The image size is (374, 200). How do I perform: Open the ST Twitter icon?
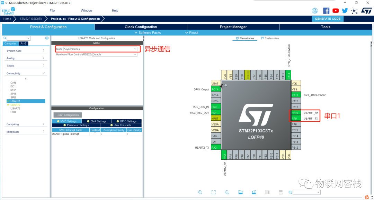tap(345, 10)
